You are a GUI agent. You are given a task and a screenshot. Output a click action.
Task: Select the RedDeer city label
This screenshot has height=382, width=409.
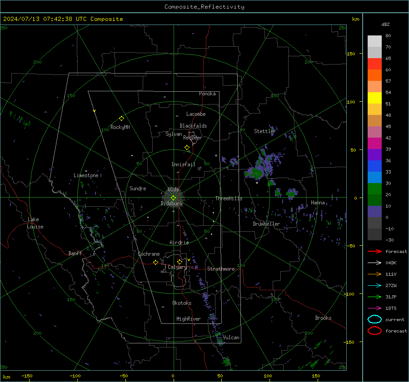[x=193, y=138]
